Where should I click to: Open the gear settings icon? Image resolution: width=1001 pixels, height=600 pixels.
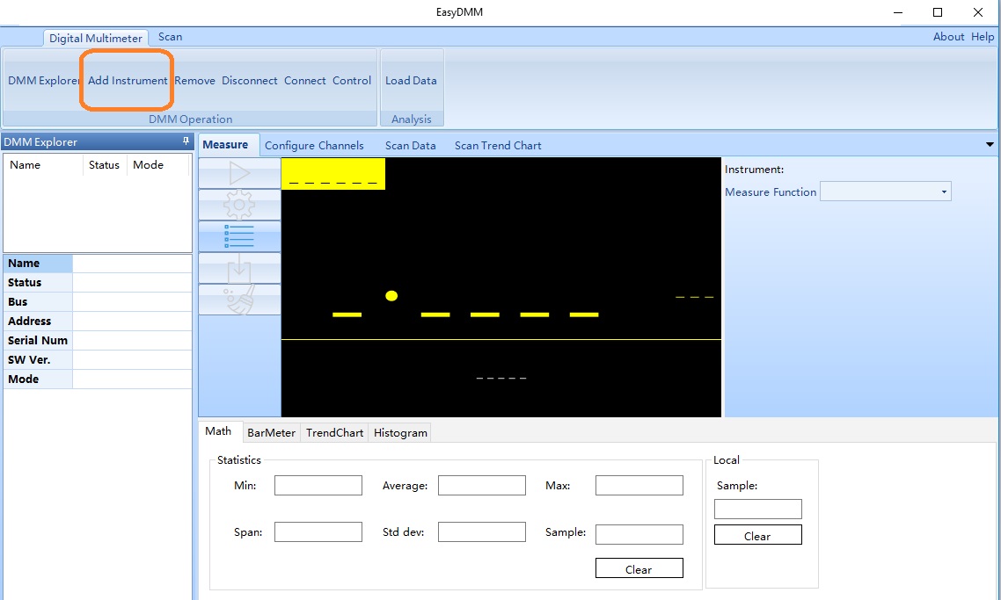[239, 206]
